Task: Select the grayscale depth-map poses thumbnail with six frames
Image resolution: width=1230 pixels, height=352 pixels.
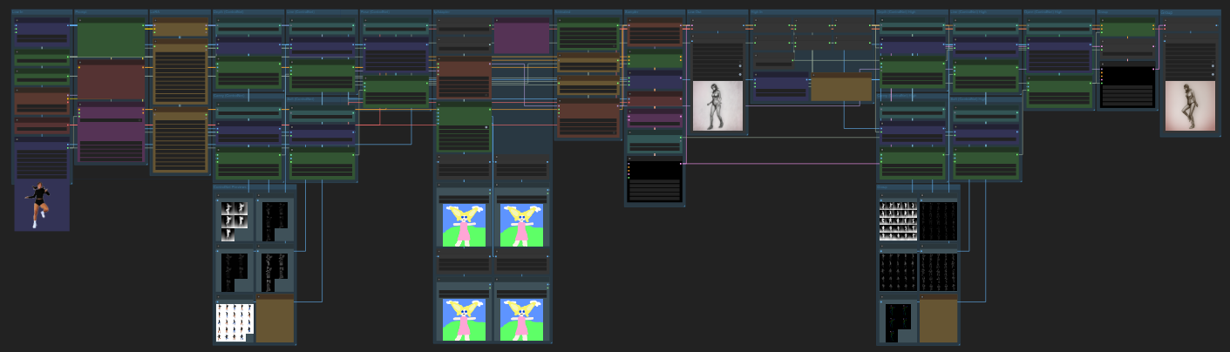Action: (x=234, y=220)
